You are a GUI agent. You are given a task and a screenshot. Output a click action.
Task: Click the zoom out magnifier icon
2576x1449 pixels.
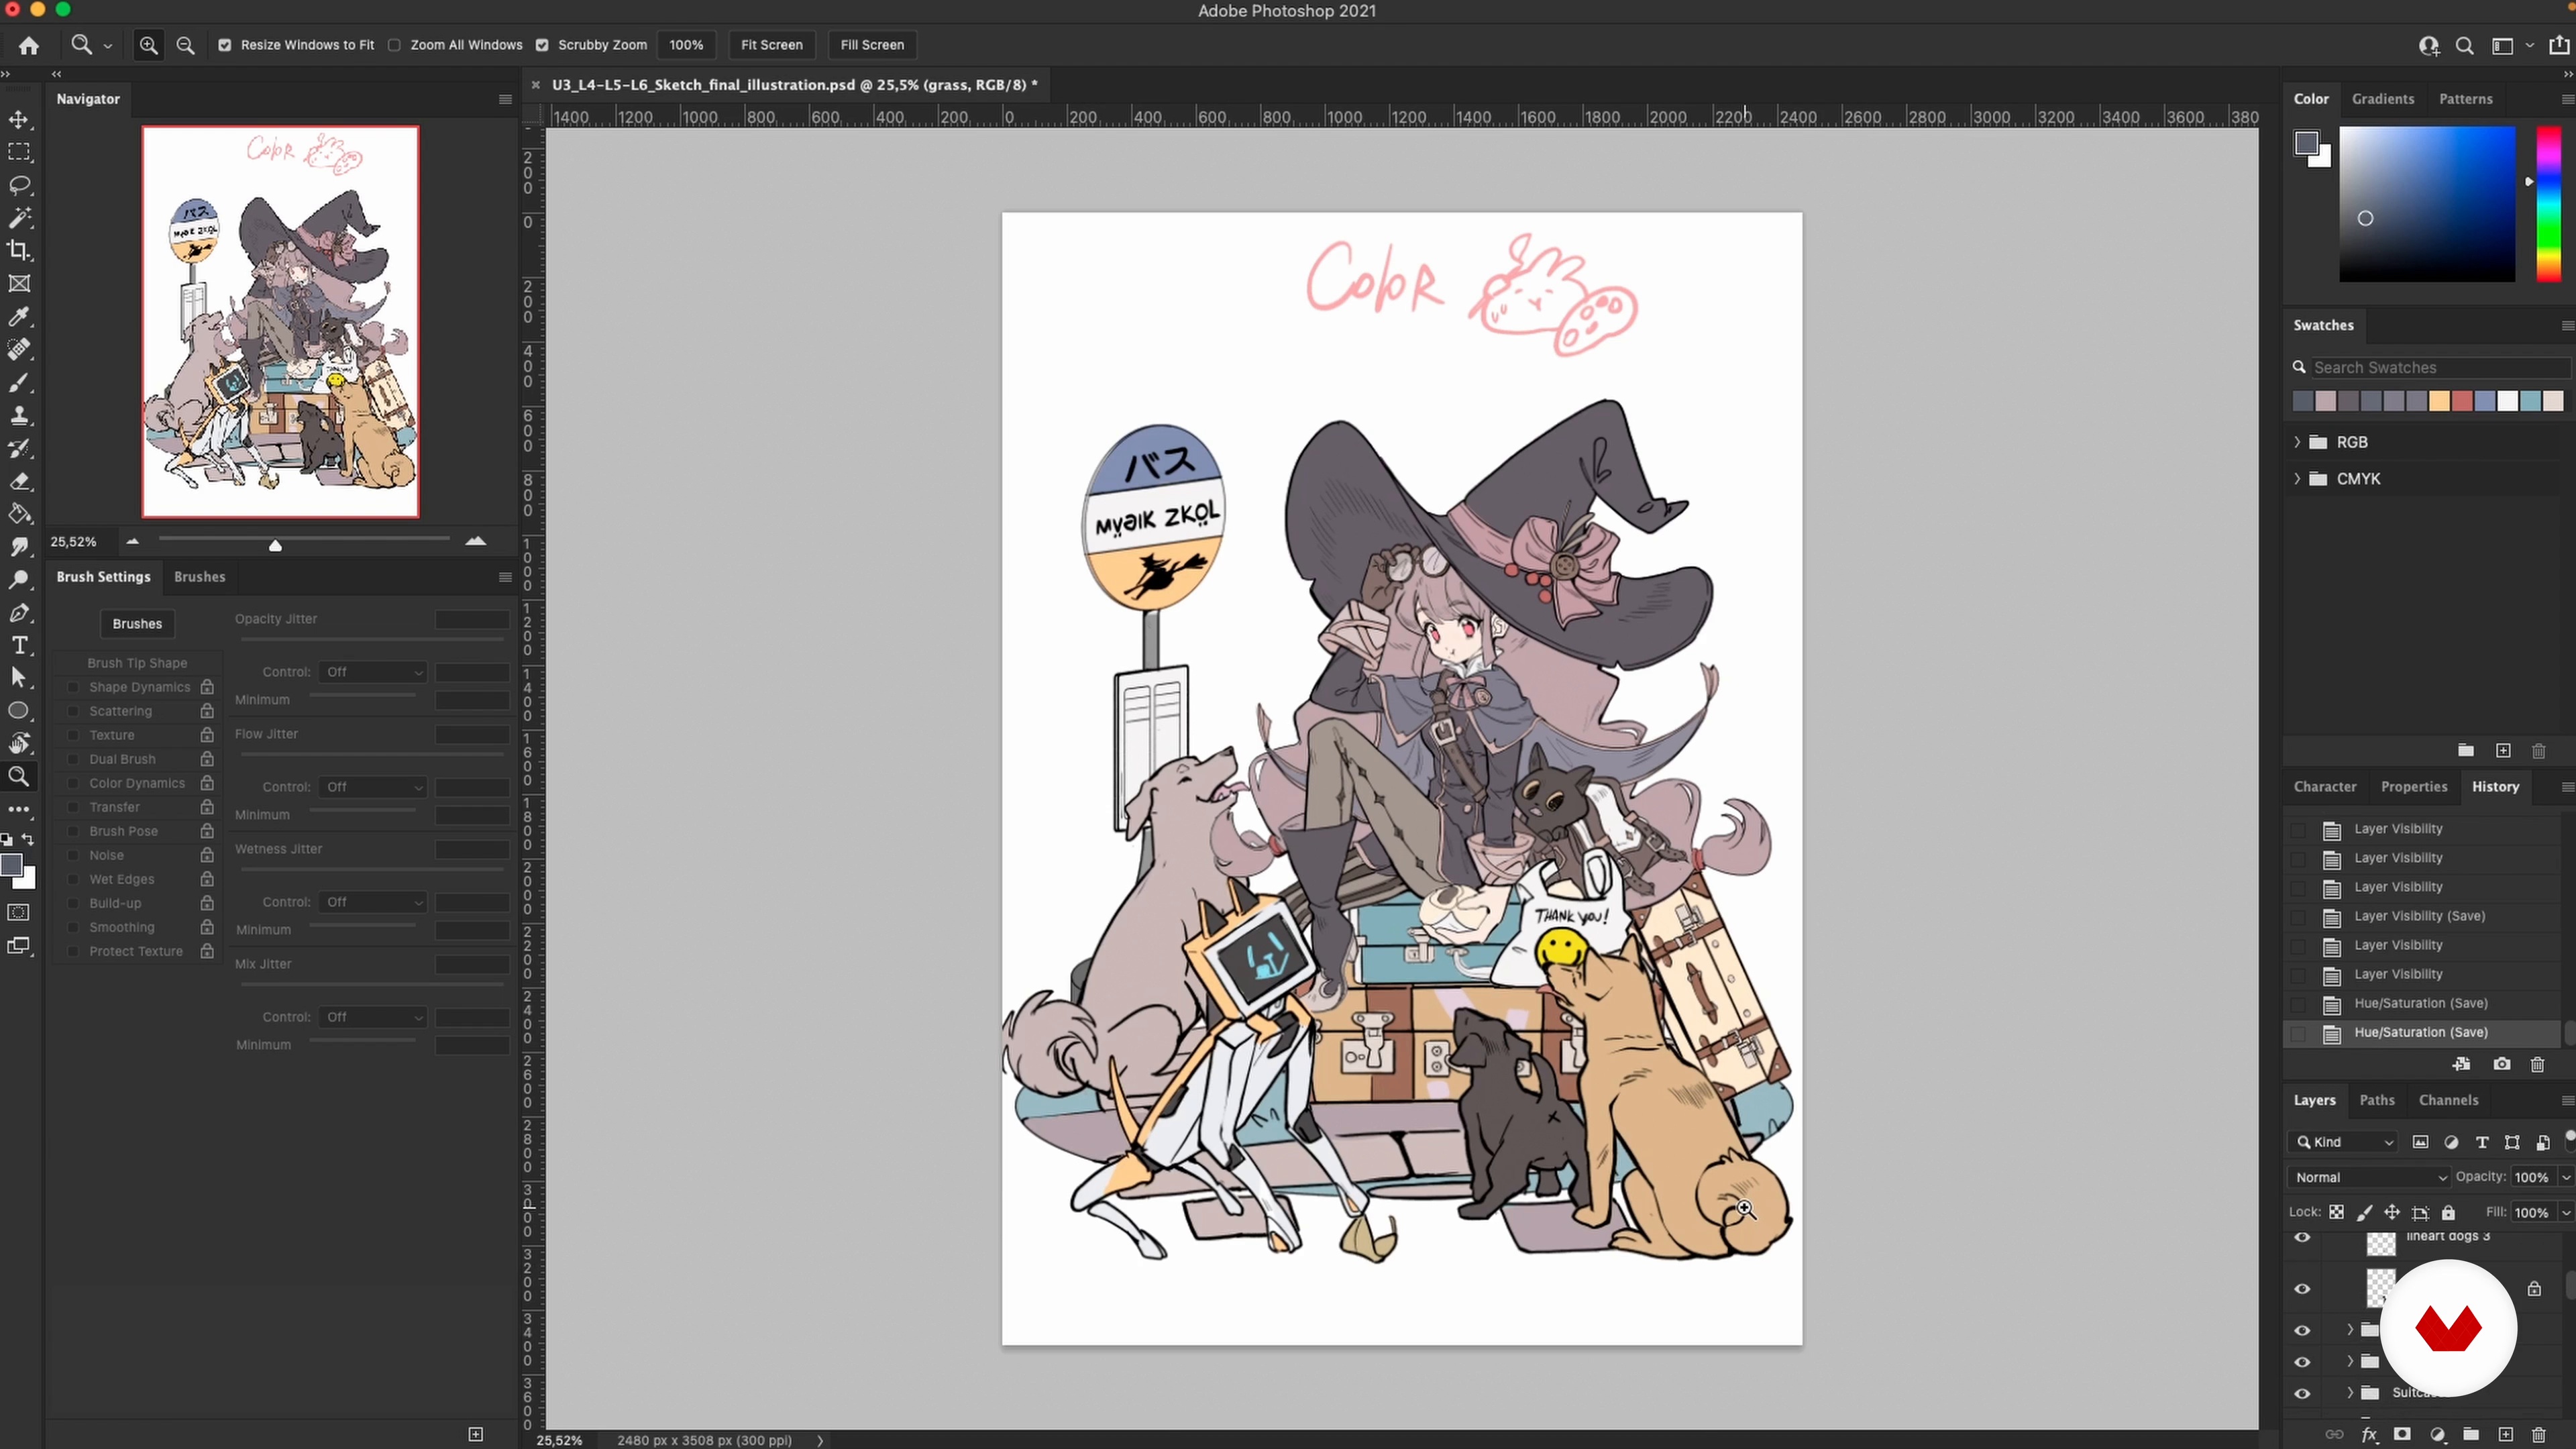point(185,45)
